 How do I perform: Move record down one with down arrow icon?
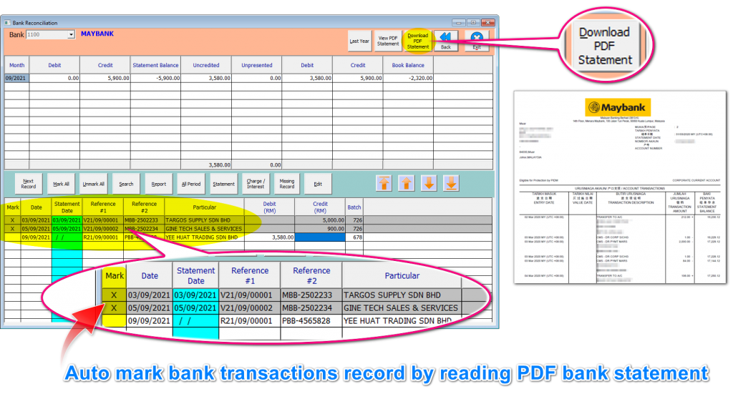429,184
